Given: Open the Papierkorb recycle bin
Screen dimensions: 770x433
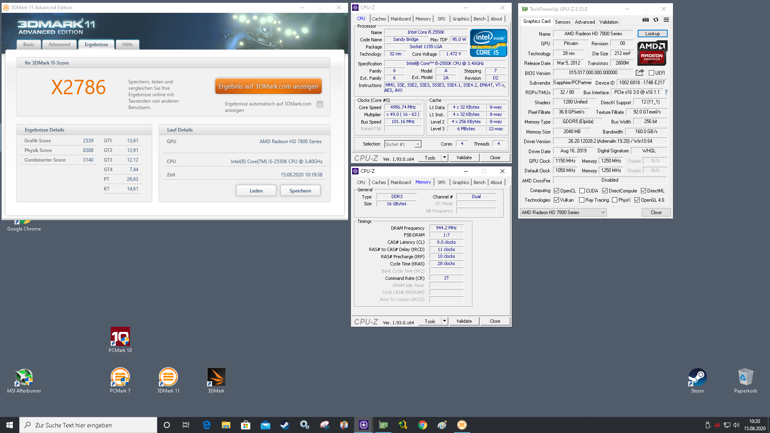Looking at the screenshot, I should 746,381.
